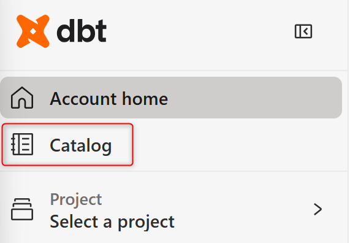This screenshot has height=243, width=350.
Task: Choose a project from the Project entry
Action: (x=171, y=209)
